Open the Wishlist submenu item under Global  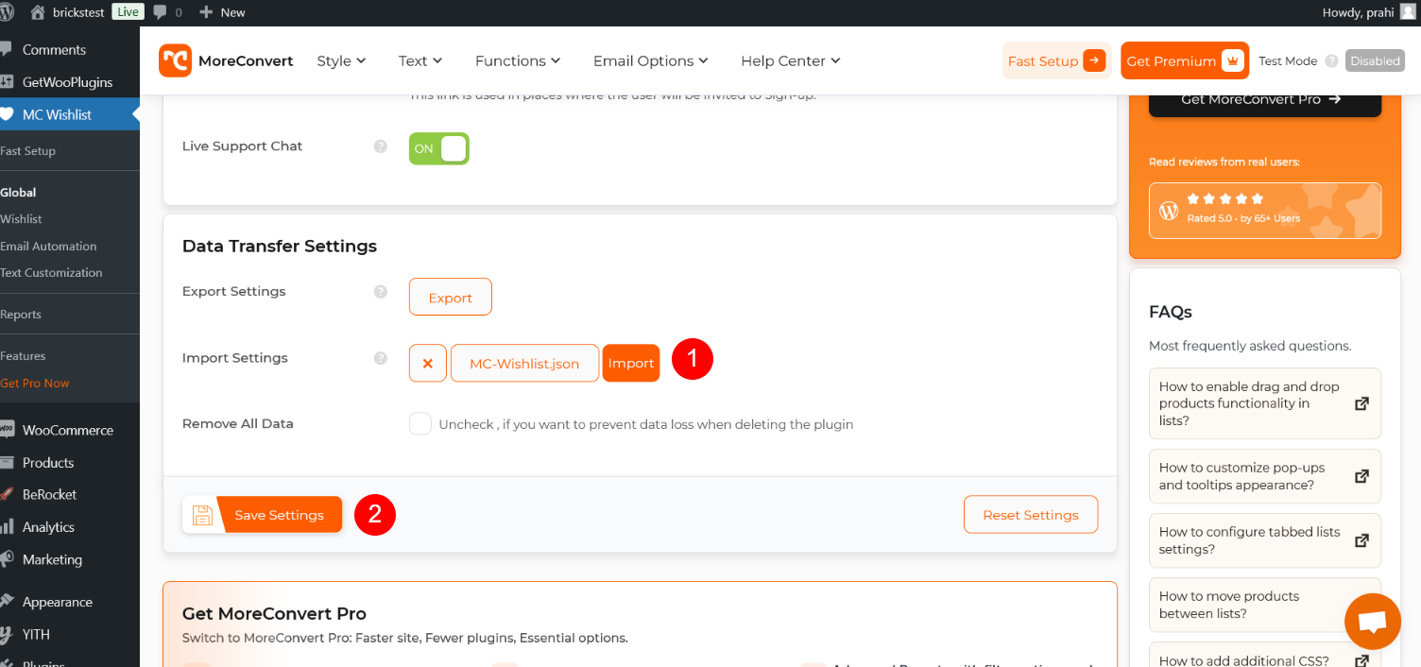pos(22,219)
